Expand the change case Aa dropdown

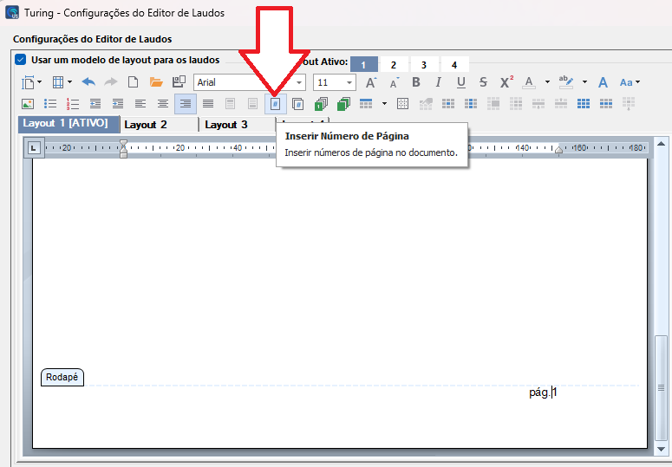pyautogui.click(x=638, y=82)
